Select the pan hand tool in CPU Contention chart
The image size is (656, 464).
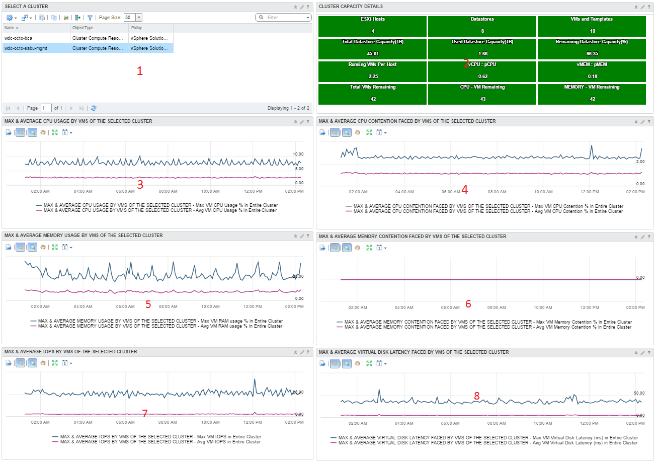358,132
